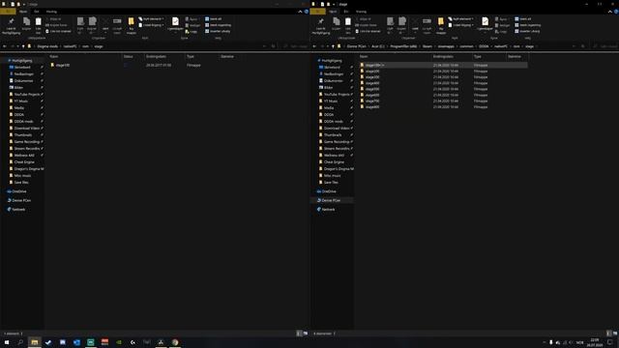
Task: Click Merk ingenting in right window ribbon
Action: click(x=527, y=25)
